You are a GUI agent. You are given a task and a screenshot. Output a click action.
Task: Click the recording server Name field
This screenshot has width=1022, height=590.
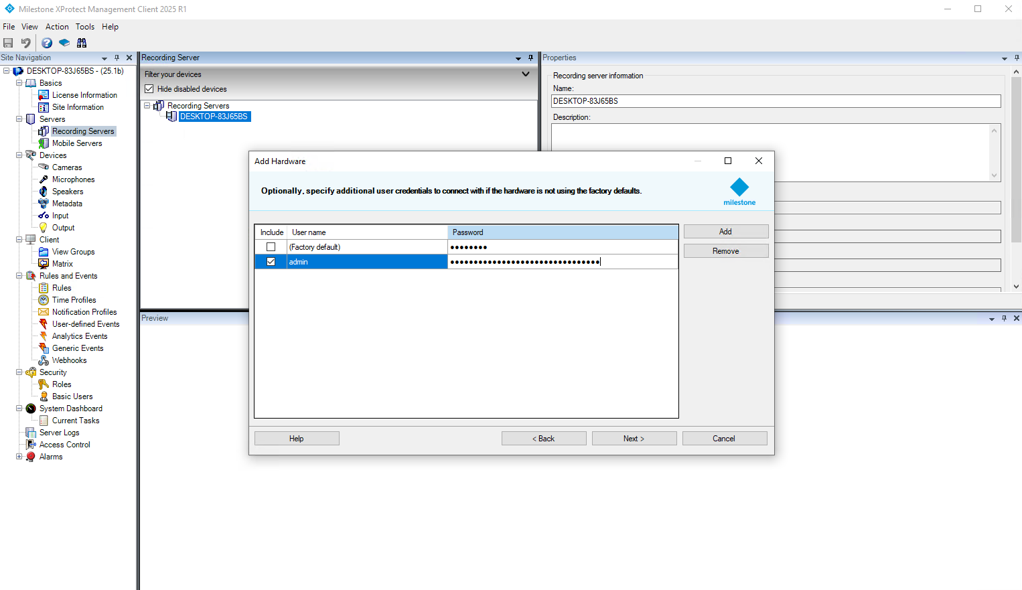tap(776, 101)
